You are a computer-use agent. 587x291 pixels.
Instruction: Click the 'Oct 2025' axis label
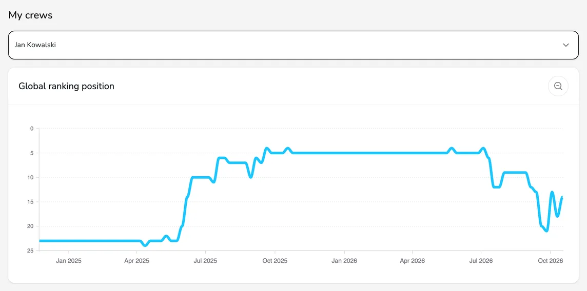pos(275,261)
